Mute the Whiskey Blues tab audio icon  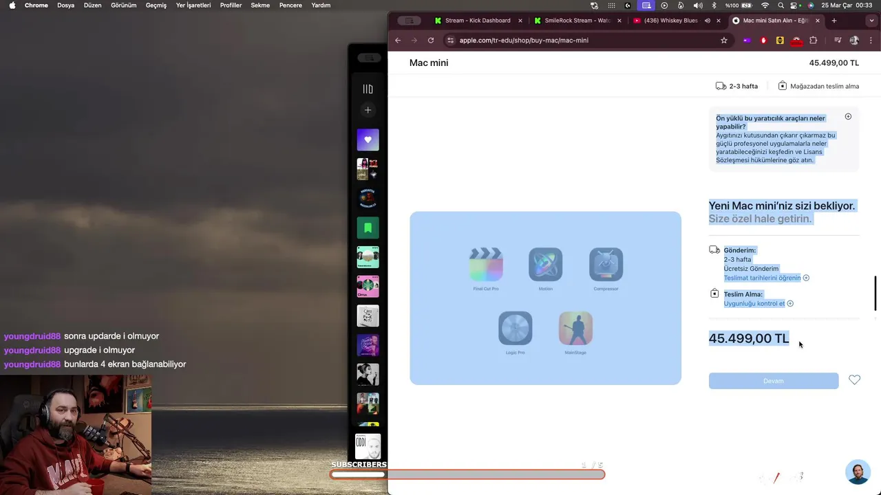[708, 21]
